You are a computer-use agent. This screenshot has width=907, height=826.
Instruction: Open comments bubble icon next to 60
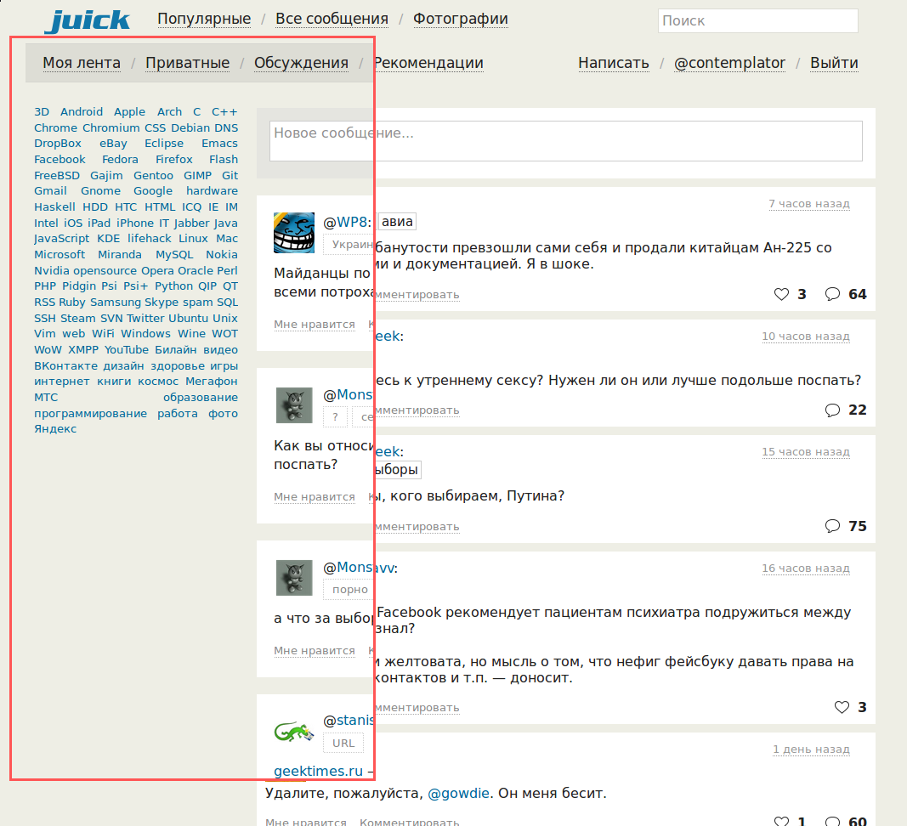(x=832, y=821)
